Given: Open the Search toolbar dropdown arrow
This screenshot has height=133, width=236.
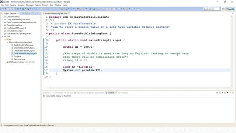Looking at the screenshot, I should [86, 9].
